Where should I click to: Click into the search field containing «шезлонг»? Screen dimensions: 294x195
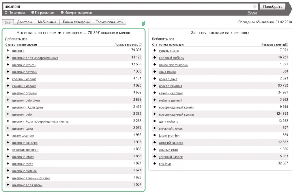click(x=126, y=7)
